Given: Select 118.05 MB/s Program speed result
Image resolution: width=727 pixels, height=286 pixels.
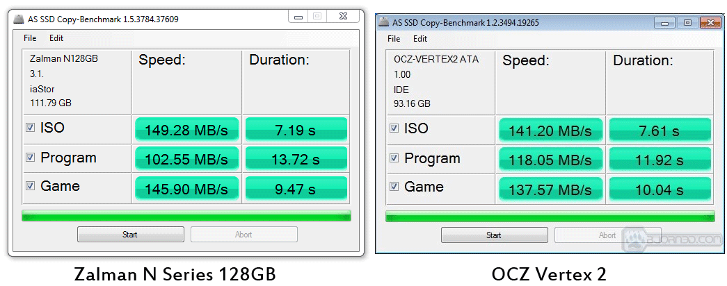Looking at the screenshot, I should click(551, 159).
